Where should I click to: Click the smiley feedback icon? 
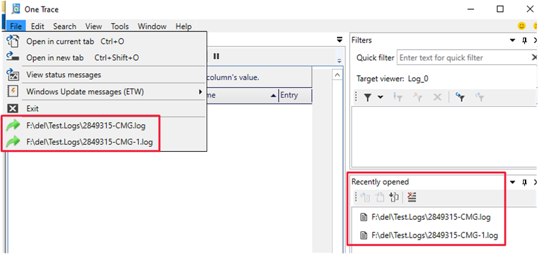point(522,26)
